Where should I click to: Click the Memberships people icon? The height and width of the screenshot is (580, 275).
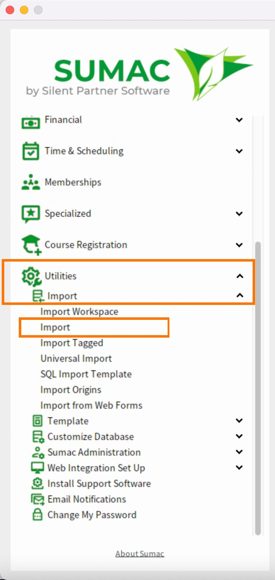coord(31,182)
